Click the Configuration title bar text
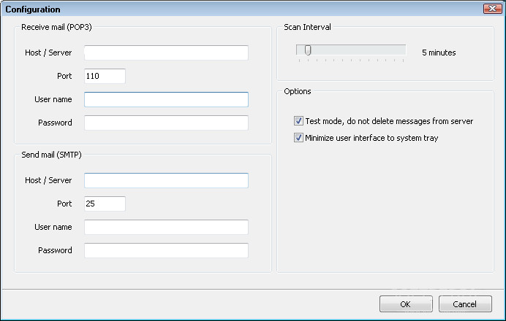 (33, 9)
